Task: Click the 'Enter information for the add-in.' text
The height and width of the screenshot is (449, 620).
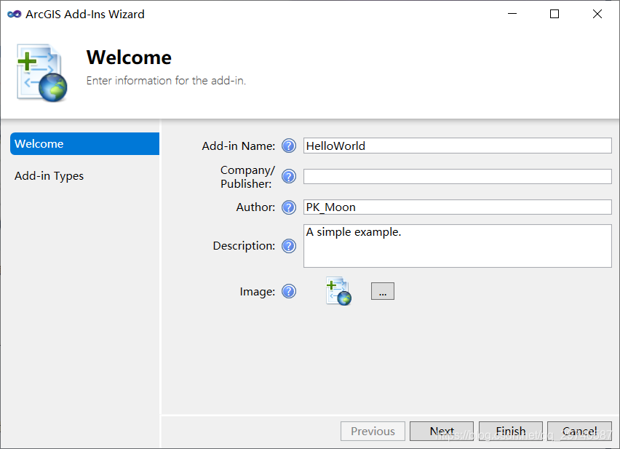Action: pos(166,81)
